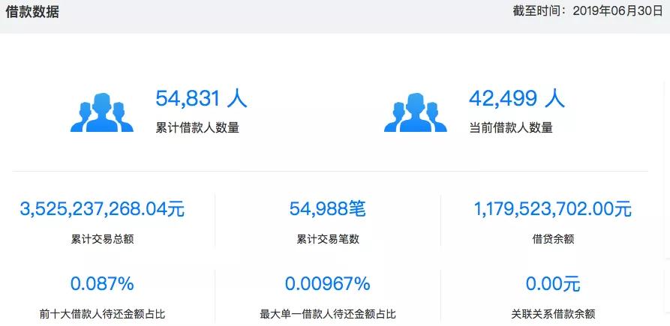Click the 前十大借款人待还金额占比 label
Screen dimensions: 670x326
tap(102, 315)
